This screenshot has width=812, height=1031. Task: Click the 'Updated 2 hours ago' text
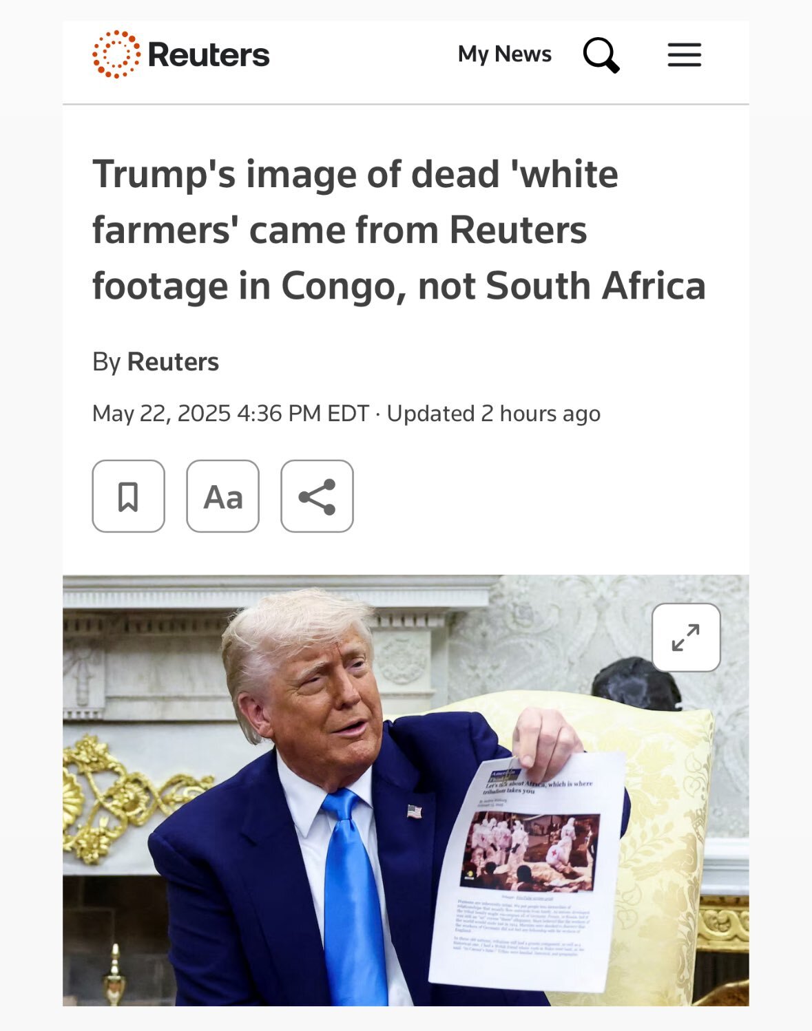[x=493, y=414]
